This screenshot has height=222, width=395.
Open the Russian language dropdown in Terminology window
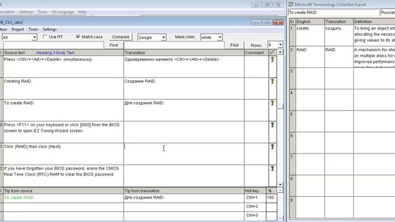388,12
